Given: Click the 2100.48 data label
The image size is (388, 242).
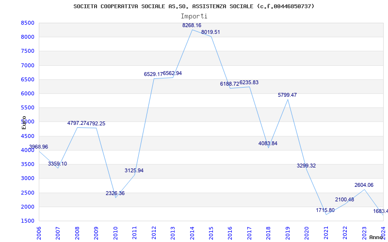Looking at the screenshot, I should 345,199.
